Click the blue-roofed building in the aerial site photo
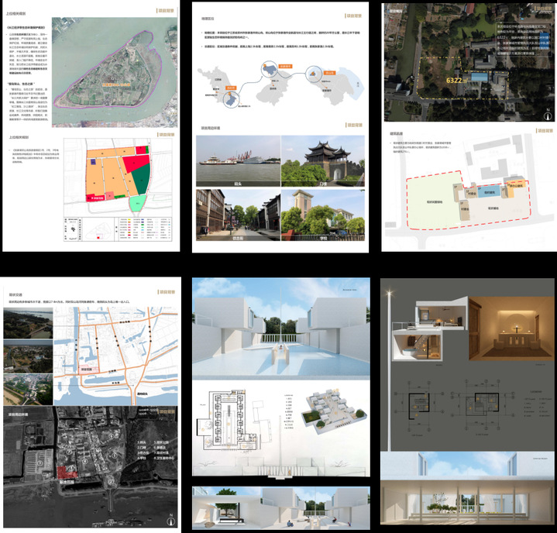 tap(481, 77)
